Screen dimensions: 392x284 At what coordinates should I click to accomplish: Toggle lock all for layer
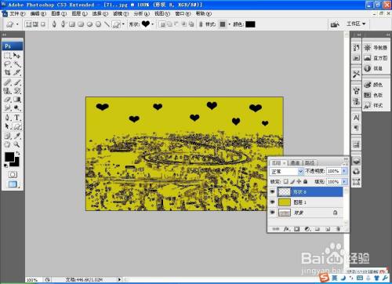click(x=305, y=181)
